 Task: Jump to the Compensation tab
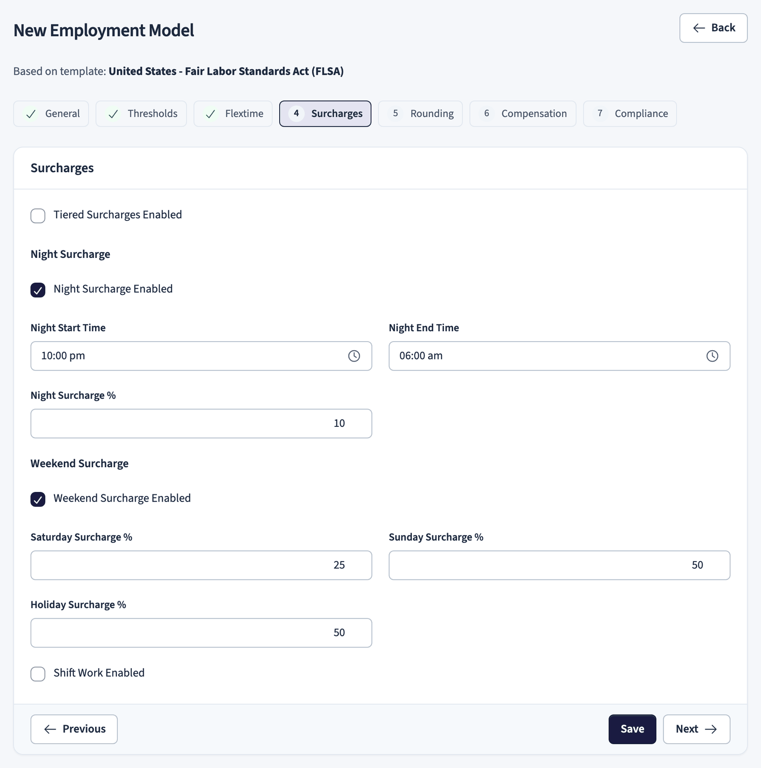click(x=523, y=114)
